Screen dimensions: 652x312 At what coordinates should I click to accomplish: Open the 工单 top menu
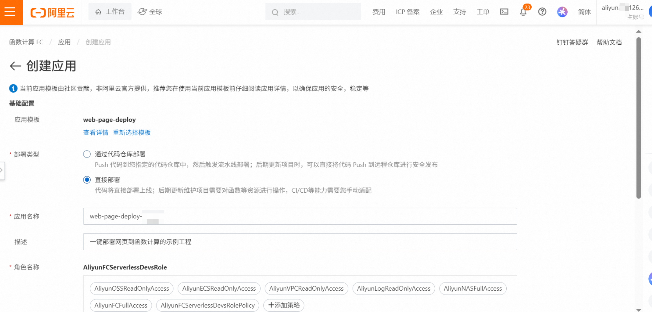483,12
